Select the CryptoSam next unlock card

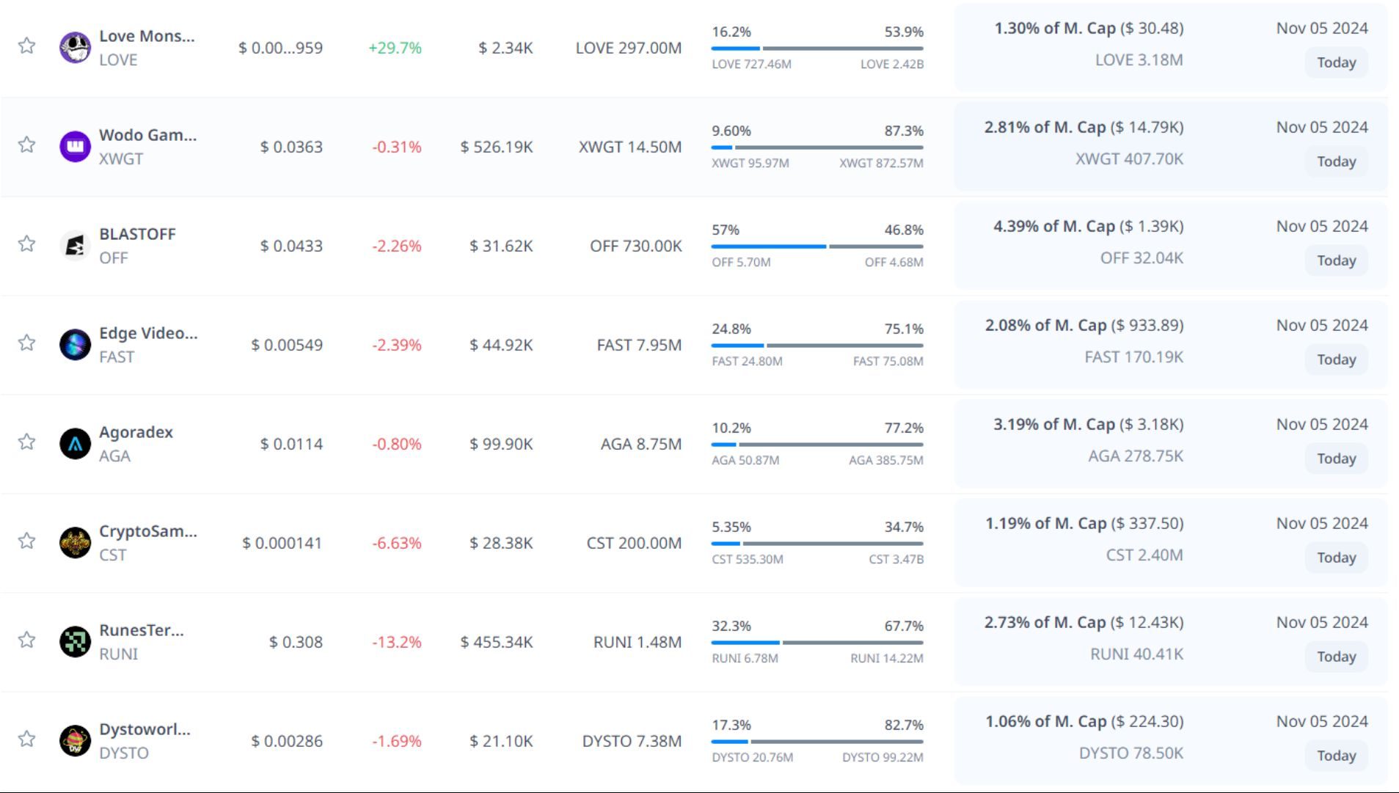[x=1170, y=542]
